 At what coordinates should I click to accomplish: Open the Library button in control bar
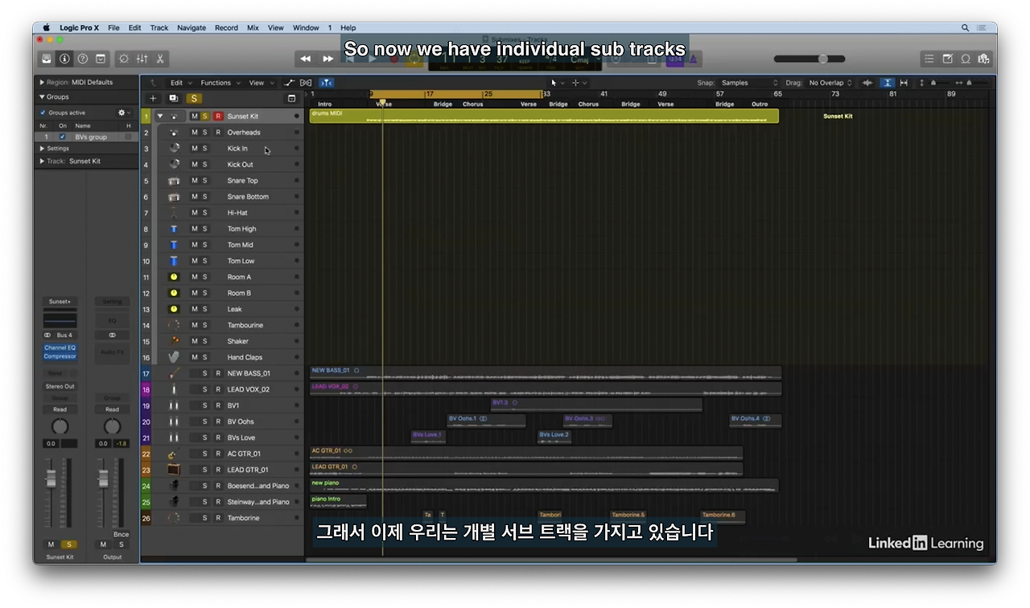point(47,59)
